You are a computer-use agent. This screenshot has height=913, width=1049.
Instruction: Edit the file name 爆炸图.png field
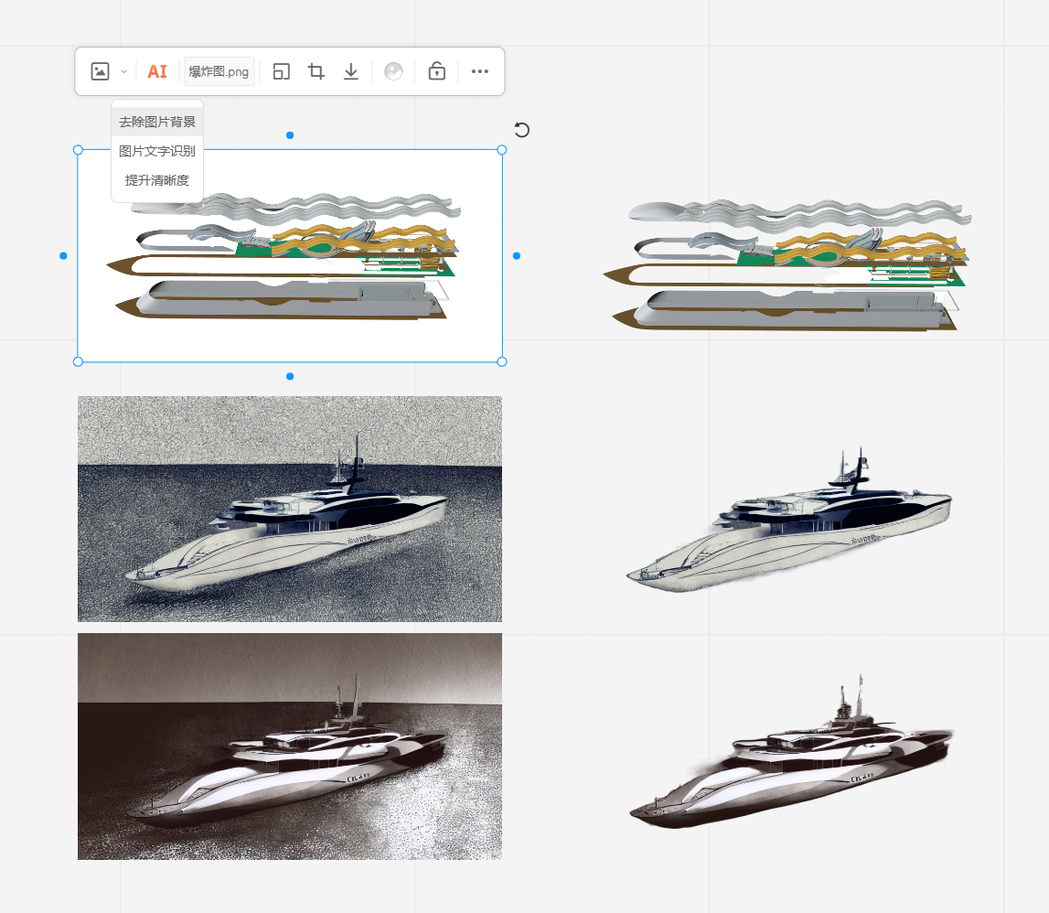click(x=219, y=71)
